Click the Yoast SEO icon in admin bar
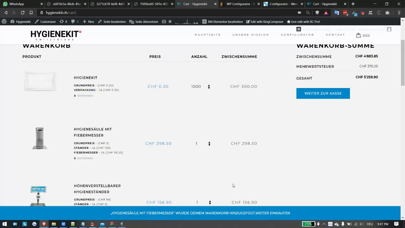 pos(164,22)
